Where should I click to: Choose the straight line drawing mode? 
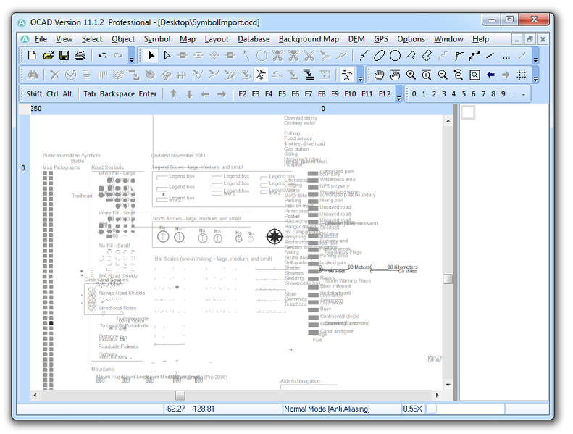click(459, 56)
